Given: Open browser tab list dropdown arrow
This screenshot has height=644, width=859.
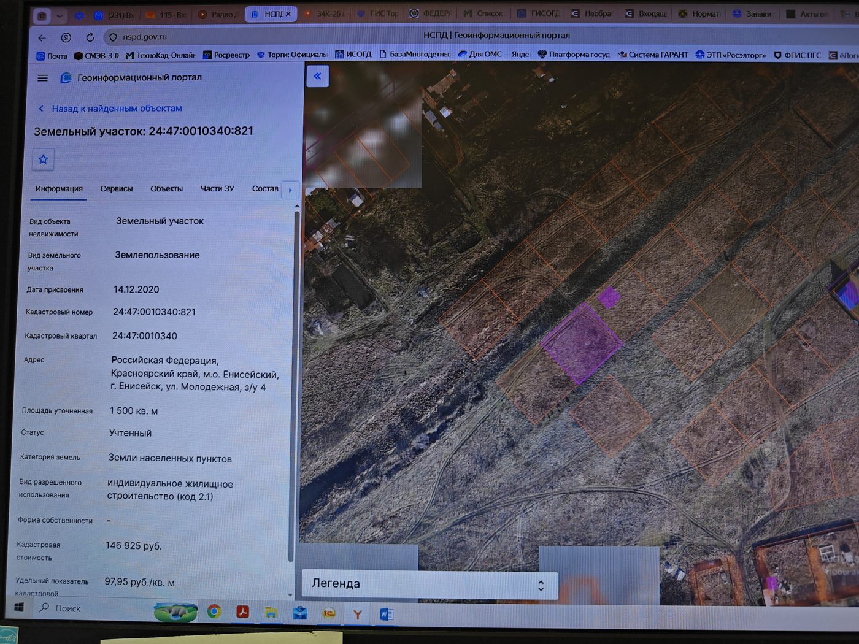Looking at the screenshot, I should coord(60,15).
